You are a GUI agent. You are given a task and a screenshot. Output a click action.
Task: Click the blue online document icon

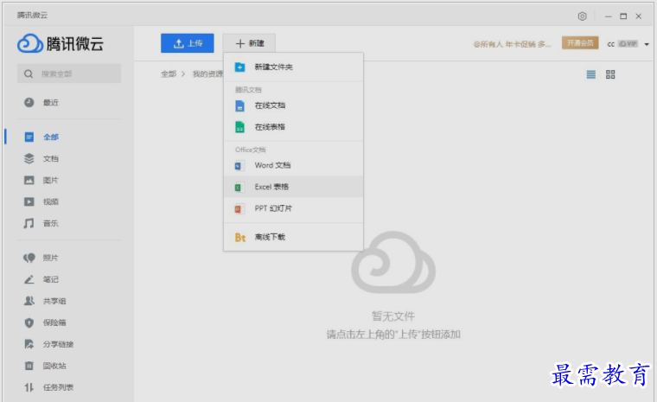point(239,105)
